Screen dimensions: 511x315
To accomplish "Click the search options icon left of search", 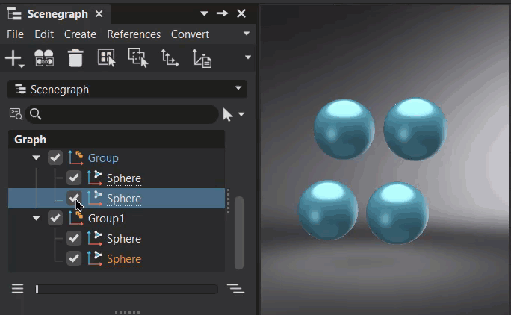I will point(16,114).
